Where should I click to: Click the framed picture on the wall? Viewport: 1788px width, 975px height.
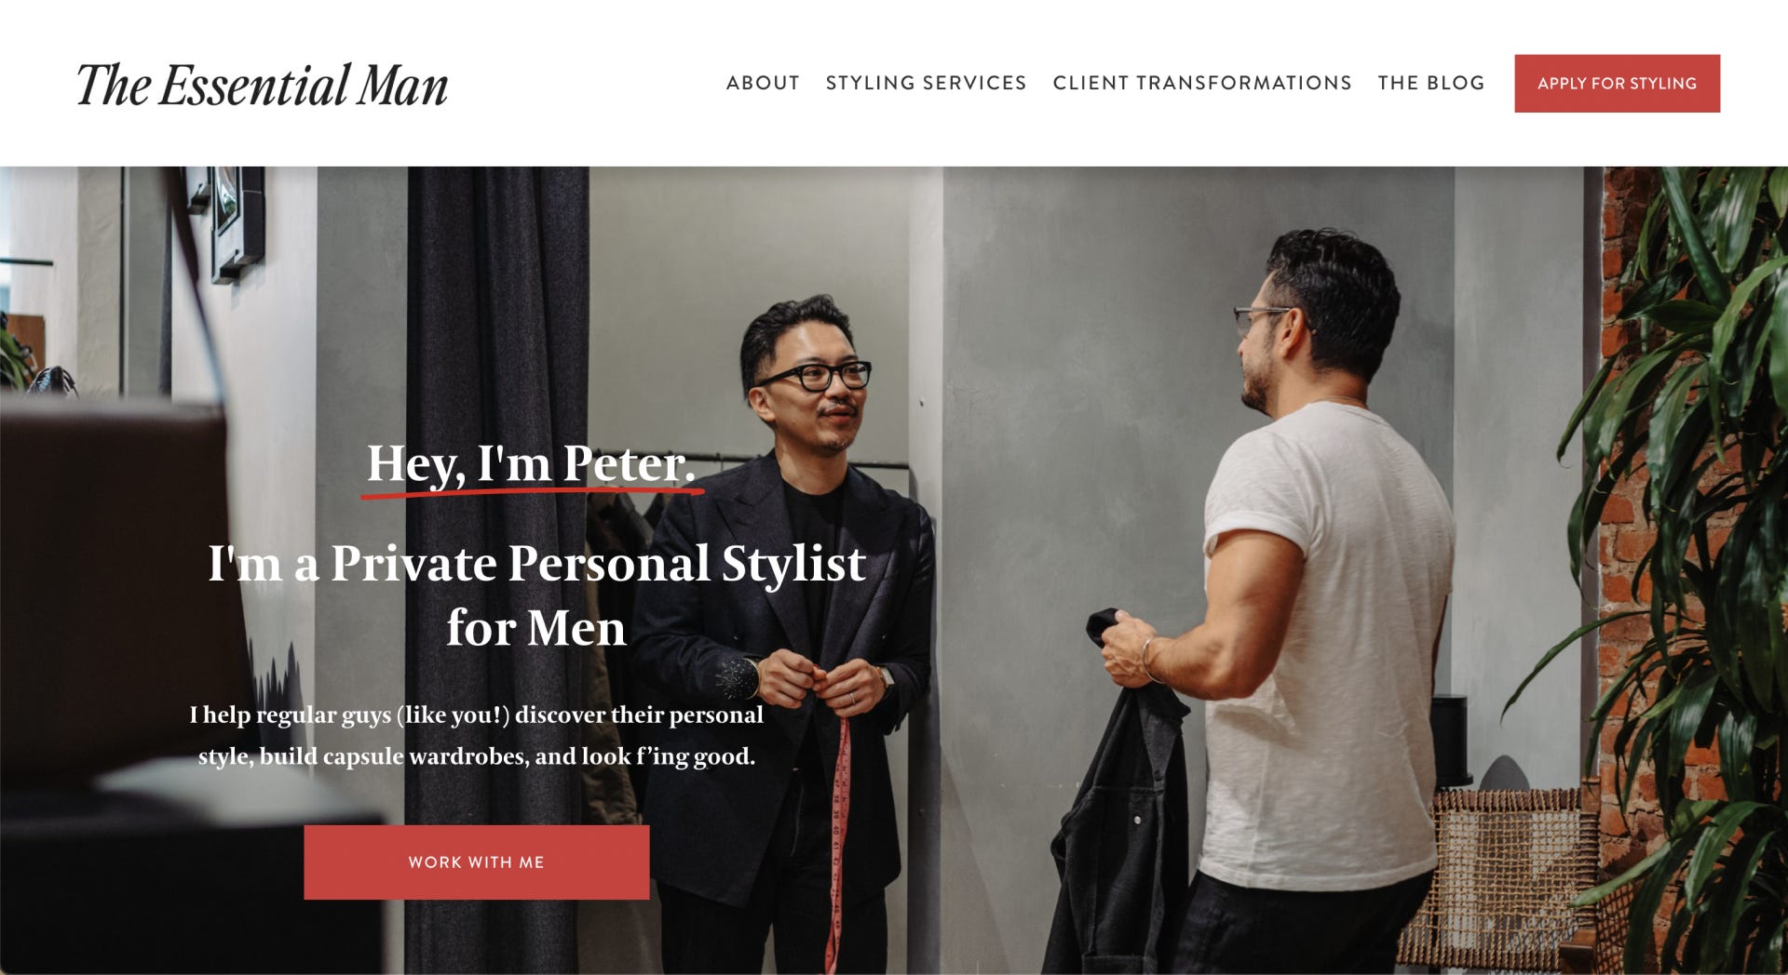(237, 223)
